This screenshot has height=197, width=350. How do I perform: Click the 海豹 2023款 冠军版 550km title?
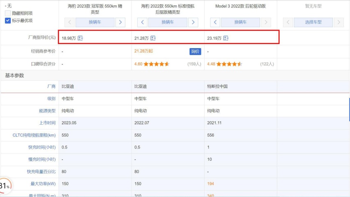tap(95, 9)
